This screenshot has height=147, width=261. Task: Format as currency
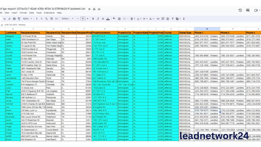pyautogui.click(x=36, y=19)
